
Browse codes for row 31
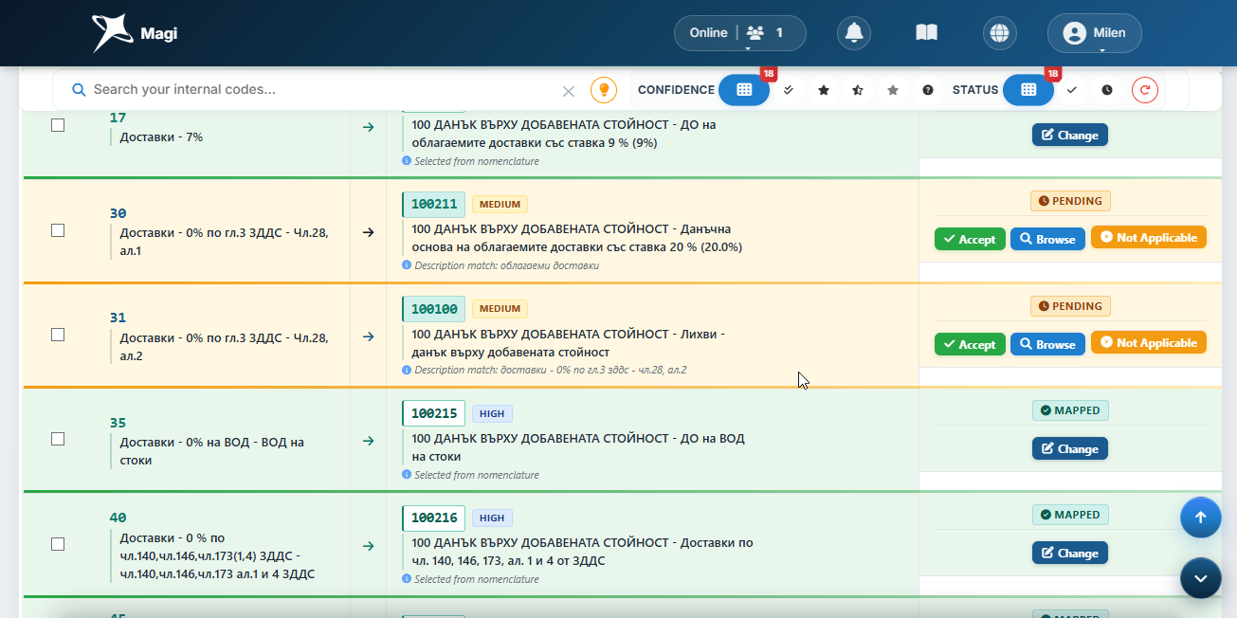coord(1047,344)
